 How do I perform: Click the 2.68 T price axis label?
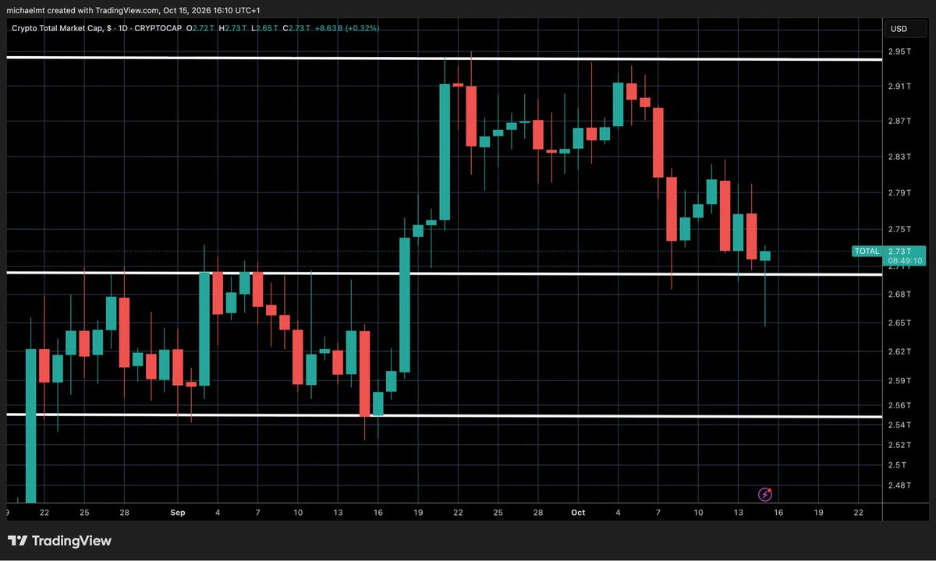(x=900, y=295)
